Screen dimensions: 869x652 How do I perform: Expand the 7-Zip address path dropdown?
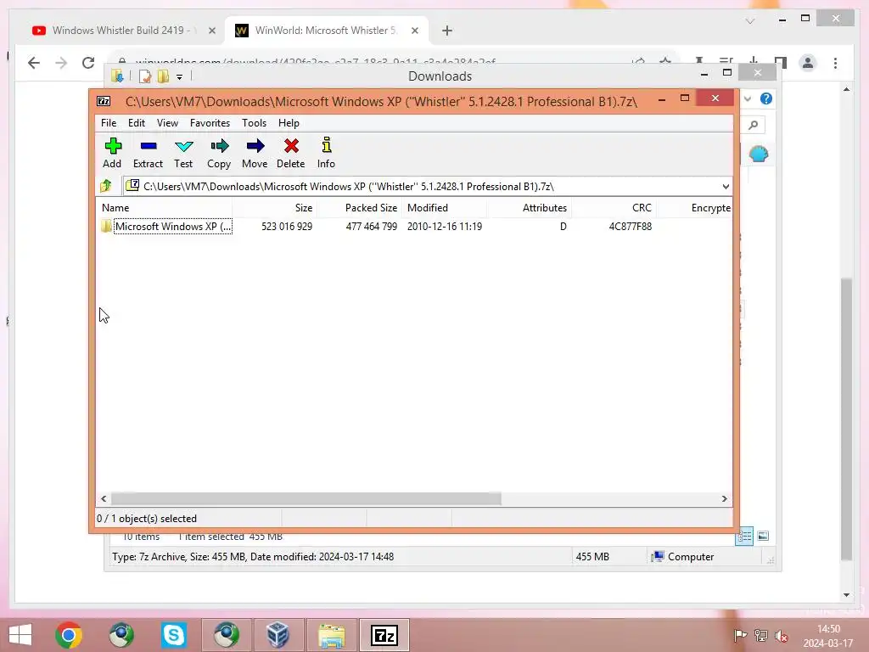tap(726, 186)
